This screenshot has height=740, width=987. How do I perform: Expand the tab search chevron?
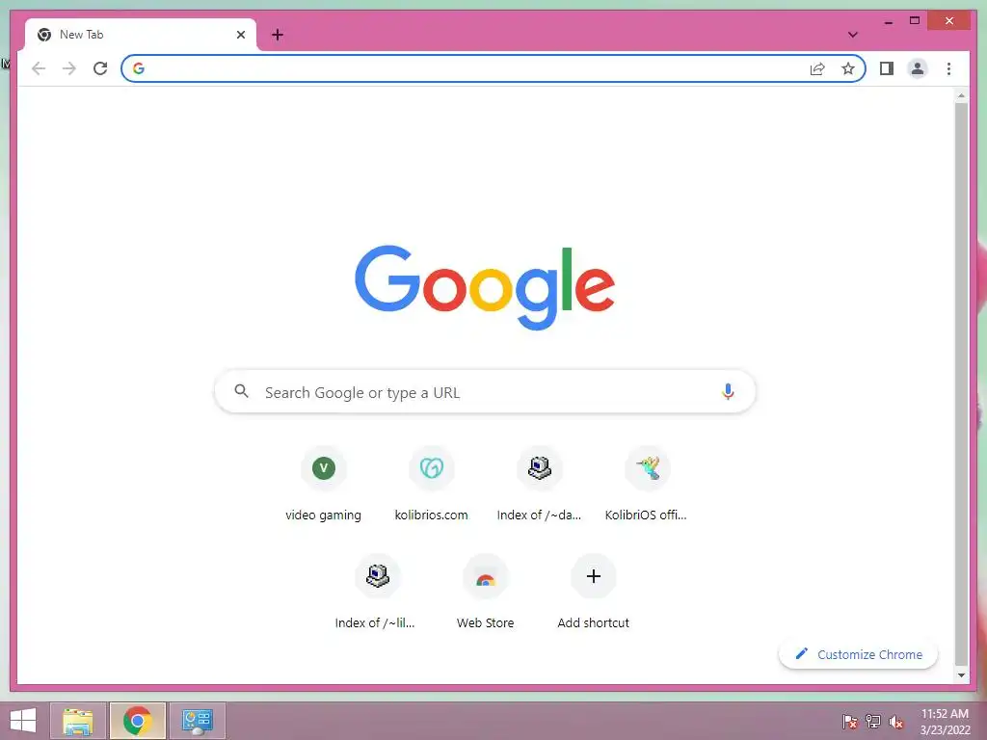click(x=852, y=35)
